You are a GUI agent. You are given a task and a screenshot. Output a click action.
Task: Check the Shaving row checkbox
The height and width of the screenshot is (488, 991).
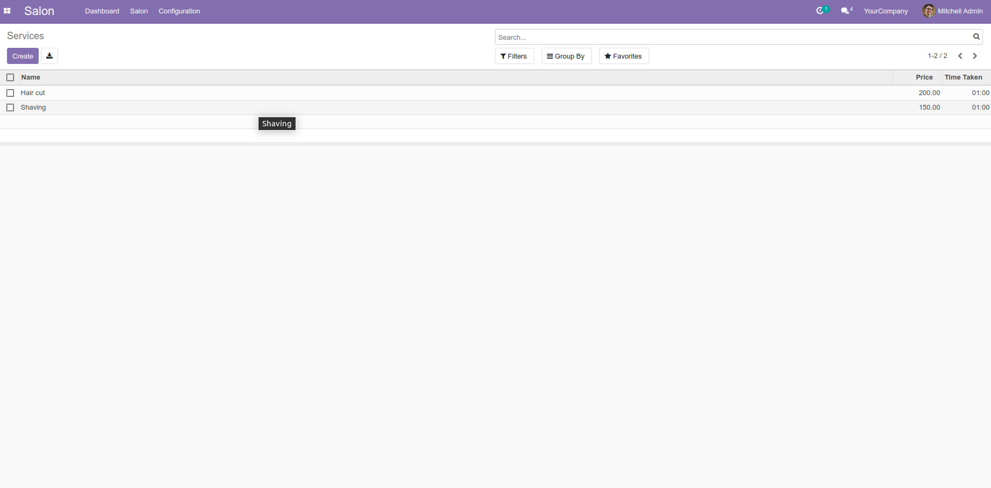click(x=10, y=107)
